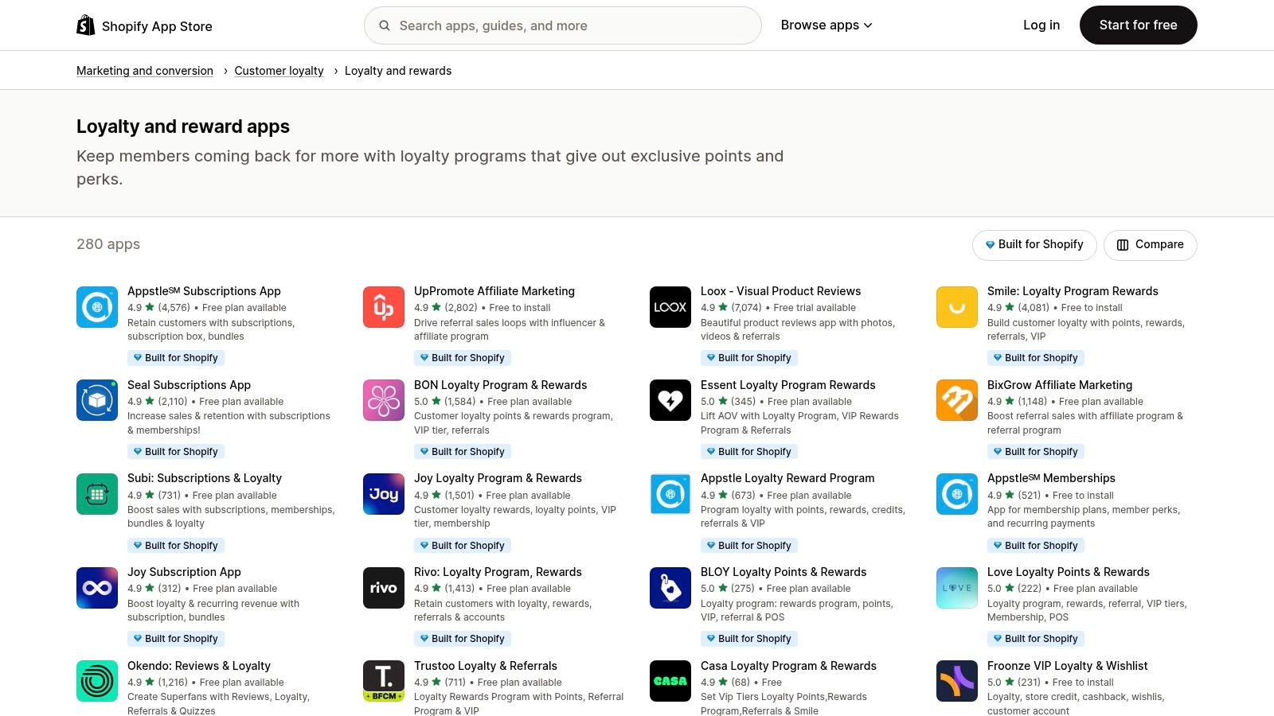The width and height of the screenshot is (1274, 716).
Task: Toggle the Built for Shopify filter
Action: click(1034, 245)
